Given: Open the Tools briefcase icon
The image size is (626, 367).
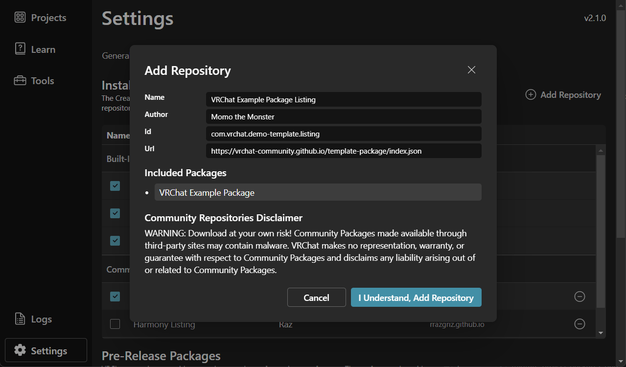Looking at the screenshot, I should pyautogui.click(x=20, y=81).
